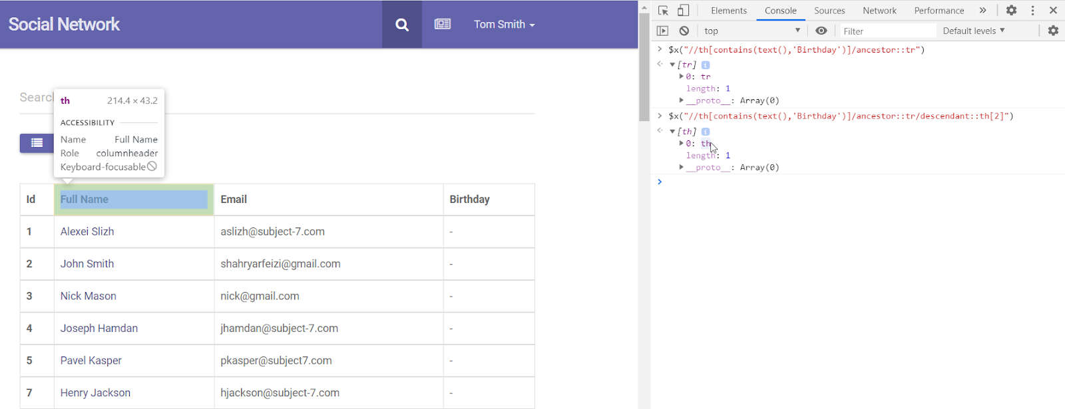Collapse the first [tr] result array
Image resolution: width=1065 pixels, height=409 pixels.
point(672,65)
